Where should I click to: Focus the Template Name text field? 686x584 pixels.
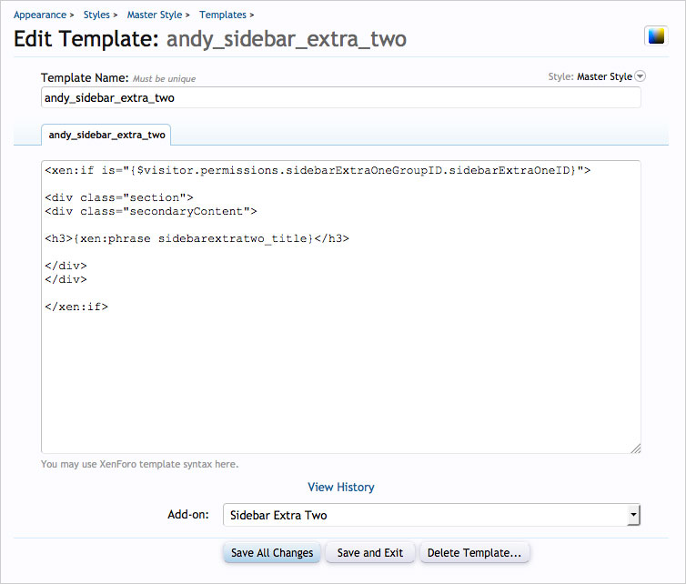[x=341, y=98]
